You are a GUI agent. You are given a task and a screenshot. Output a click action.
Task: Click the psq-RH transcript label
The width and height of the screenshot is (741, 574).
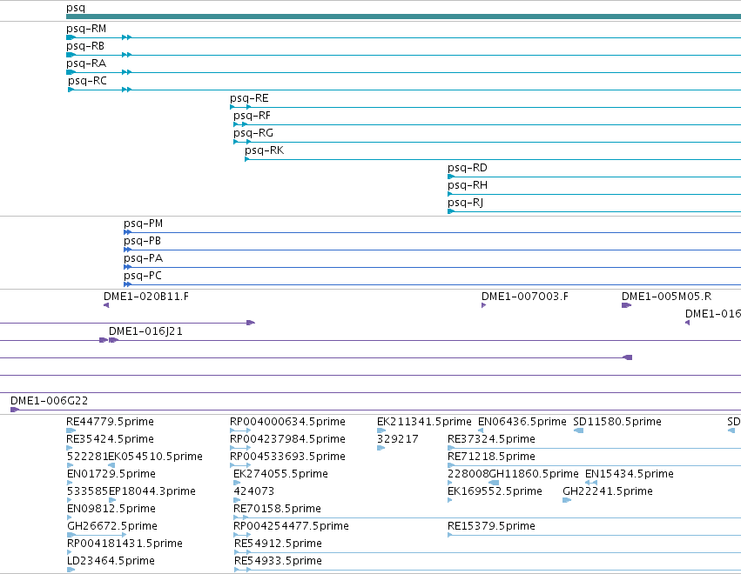click(468, 185)
